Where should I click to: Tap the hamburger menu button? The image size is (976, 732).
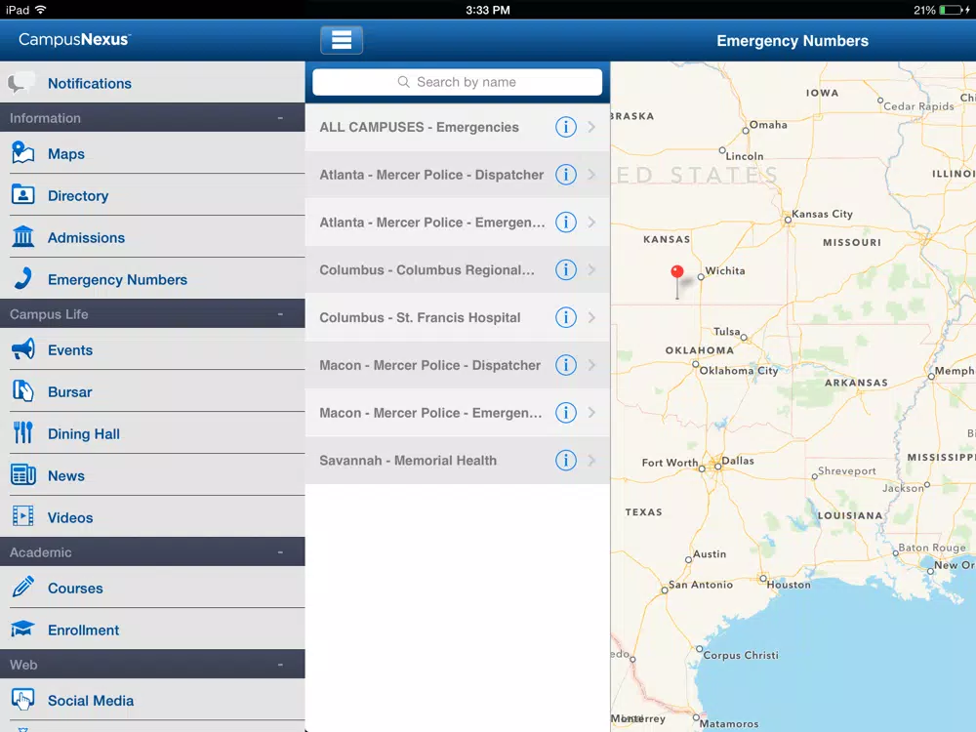[341, 40]
